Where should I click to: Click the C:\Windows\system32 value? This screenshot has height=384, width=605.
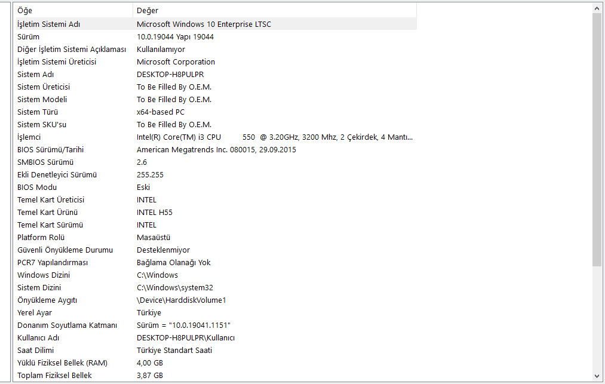[175, 287]
